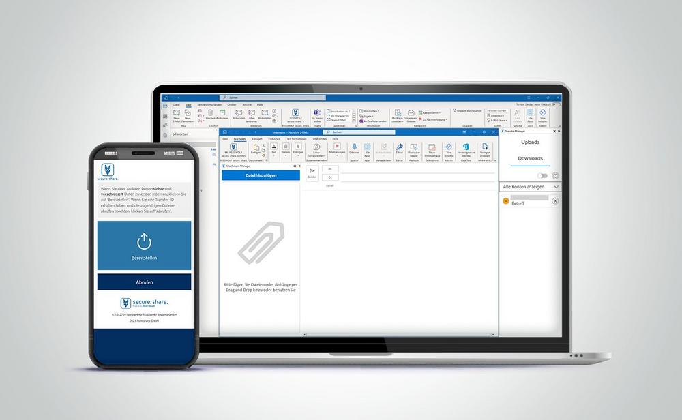Viewport: 682px width, 420px height.
Task: Close the Transfer Manager pane
Action: 554,131
